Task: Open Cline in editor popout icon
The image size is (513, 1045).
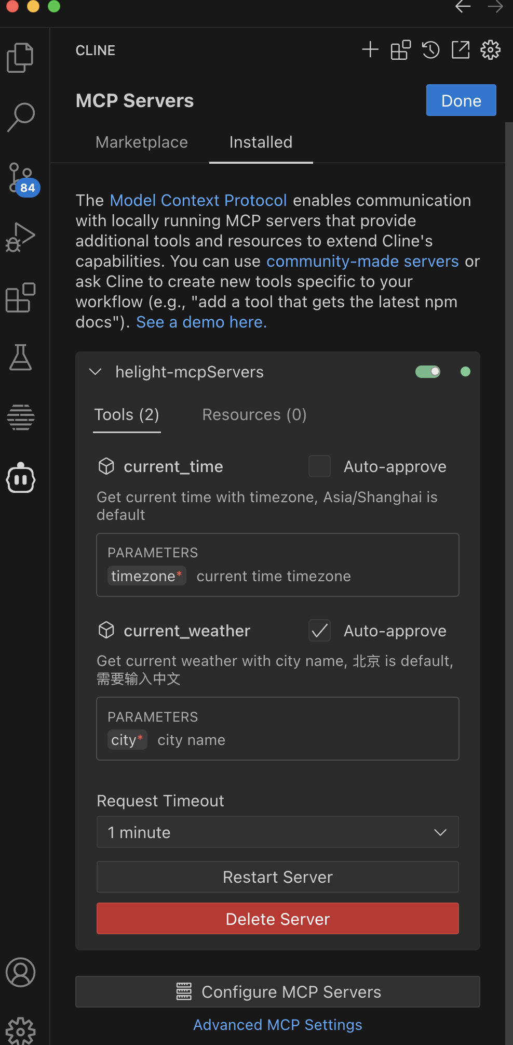Action: (461, 50)
